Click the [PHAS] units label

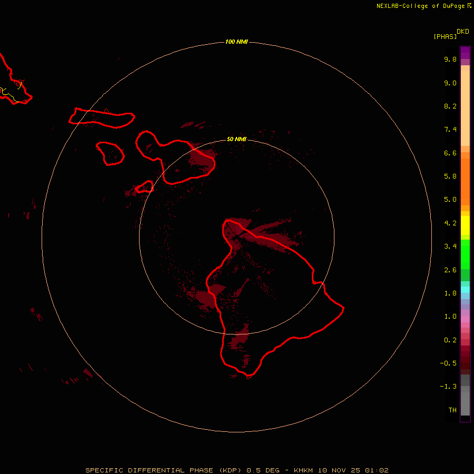click(x=445, y=36)
